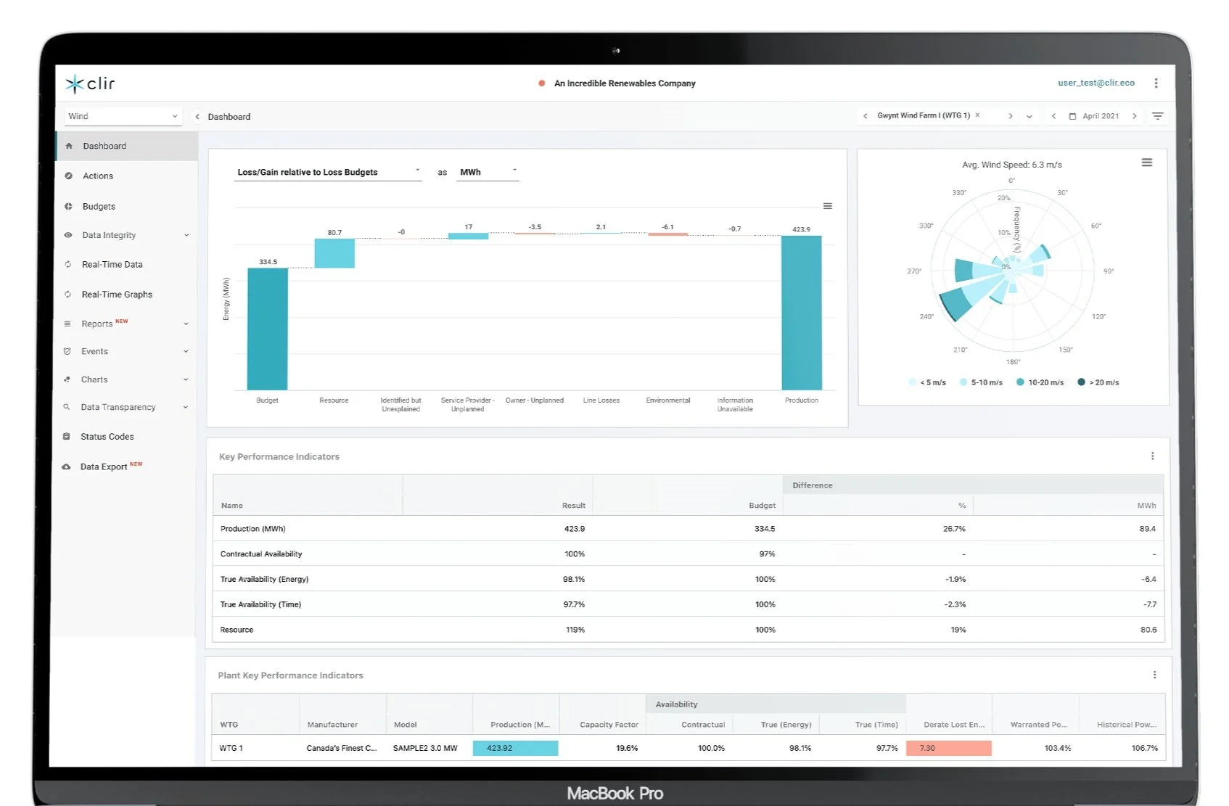Toggle the 5-10 m/s legend series

981,382
